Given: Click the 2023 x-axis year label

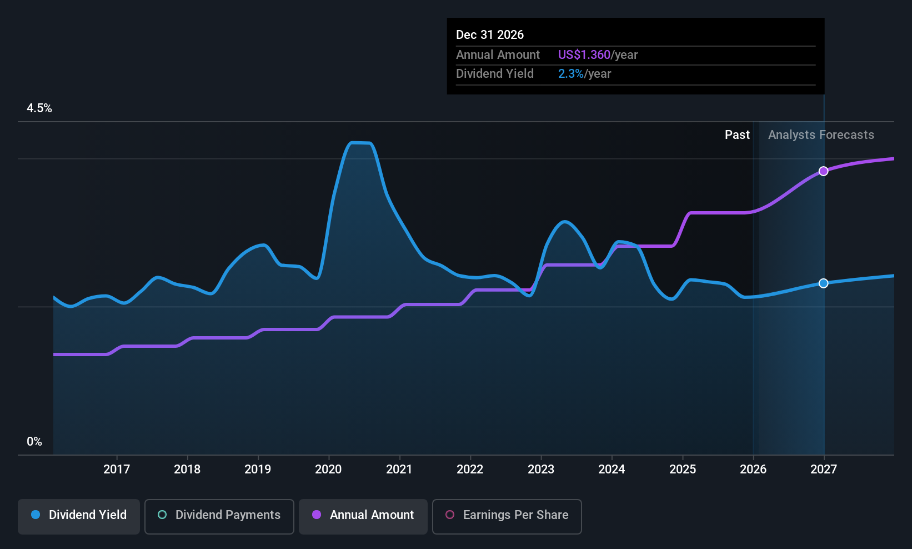Looking at the screenshot, I should point(541,470).
